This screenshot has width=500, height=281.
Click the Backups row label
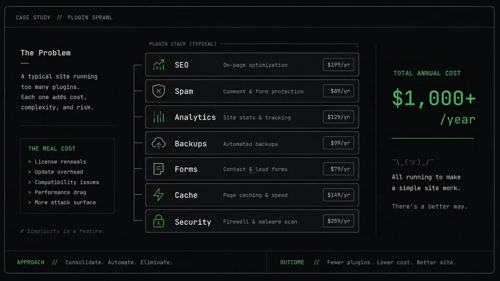(190, 144)
